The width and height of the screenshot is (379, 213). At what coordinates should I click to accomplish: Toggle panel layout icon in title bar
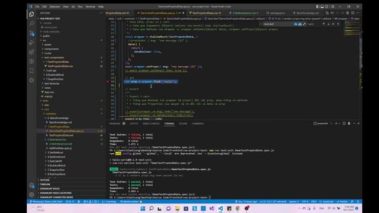pyautogui.click(x=322, y=7)
